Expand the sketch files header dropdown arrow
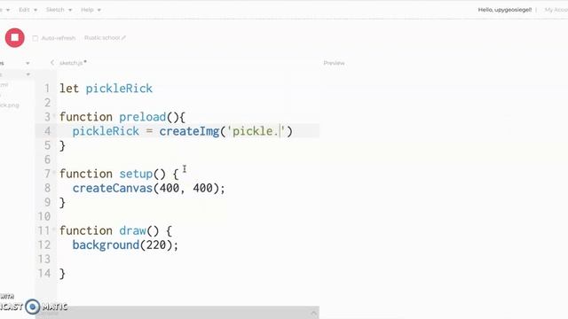568x319 pixels. pyautogui.click(x=28, y=63)
